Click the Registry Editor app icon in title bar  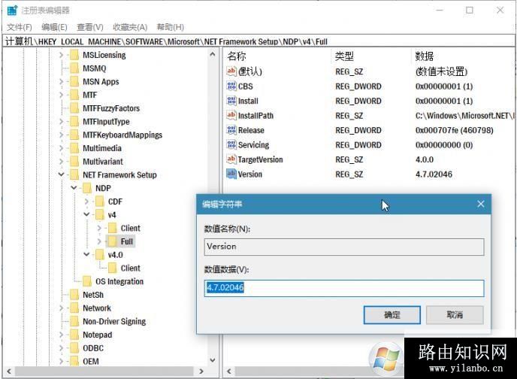point(12,11)
